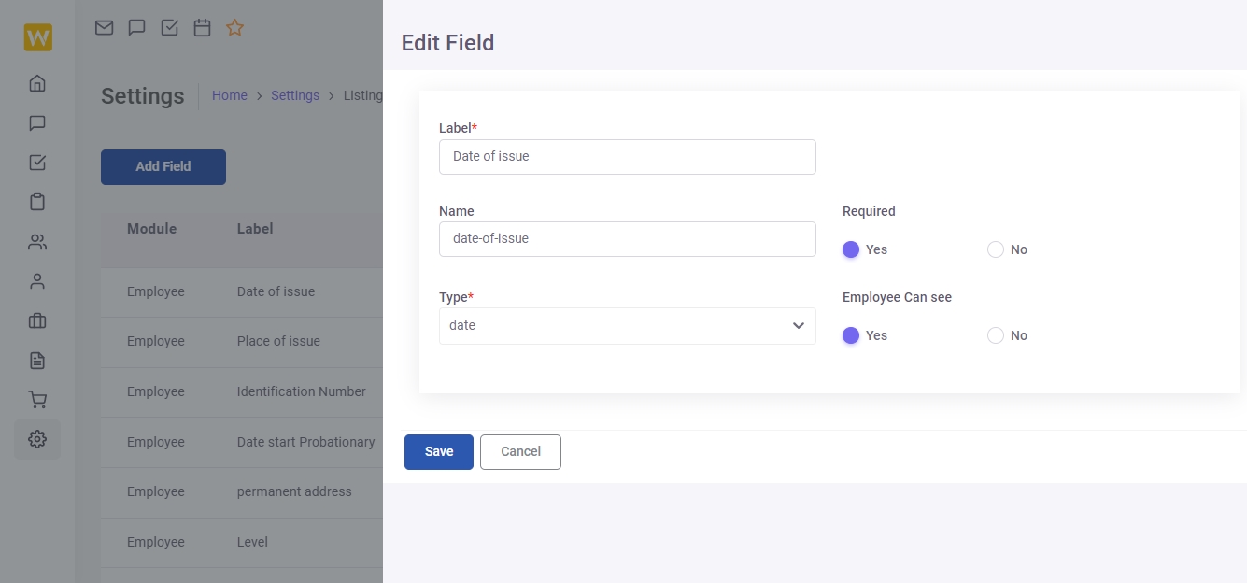Click the Label column header
This screenshot has width=1247, height=583.
255,229
